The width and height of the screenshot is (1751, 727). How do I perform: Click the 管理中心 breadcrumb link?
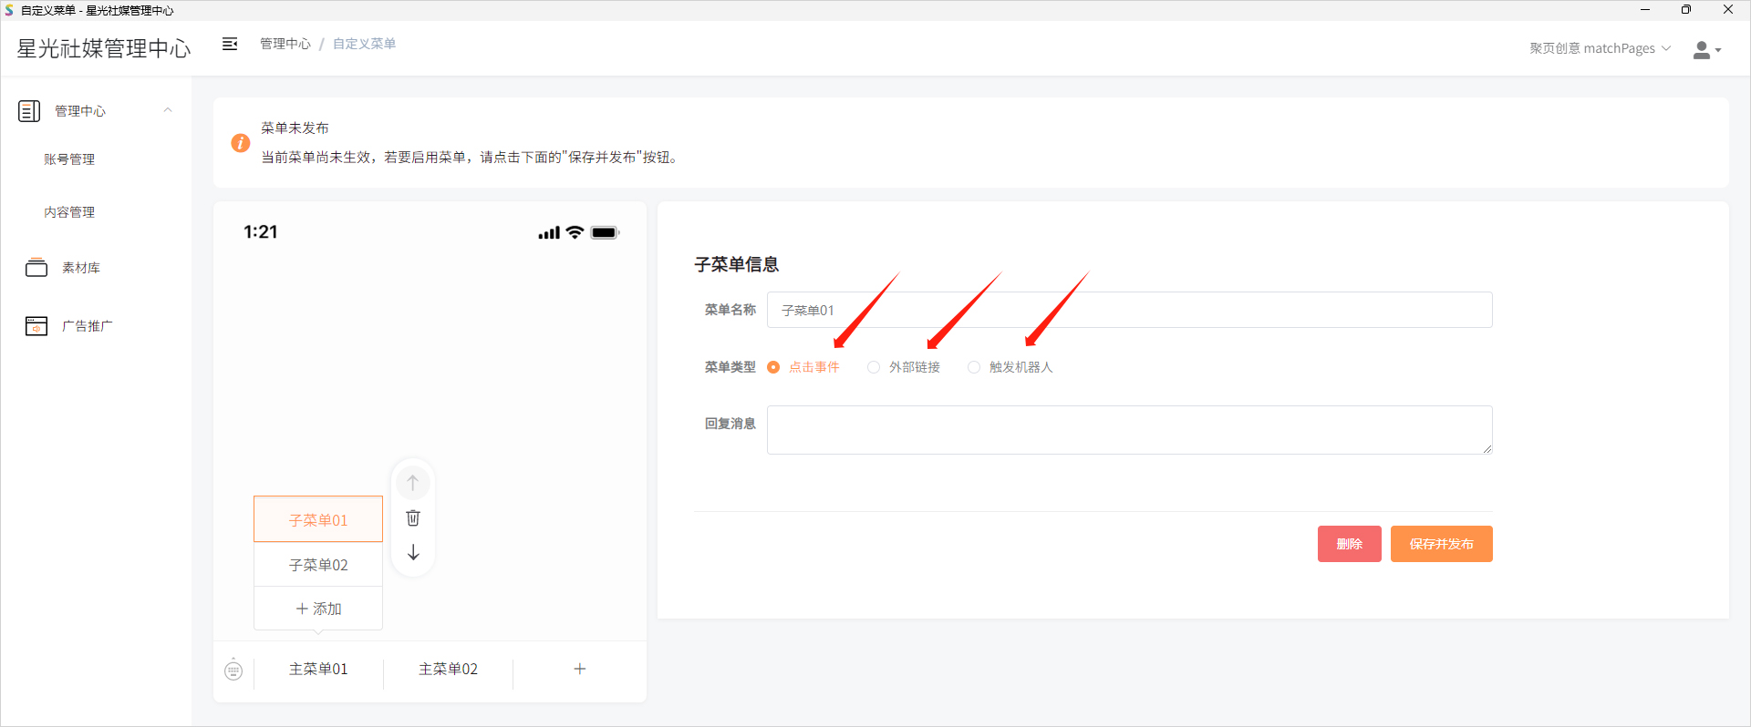[x=285, y=44]
